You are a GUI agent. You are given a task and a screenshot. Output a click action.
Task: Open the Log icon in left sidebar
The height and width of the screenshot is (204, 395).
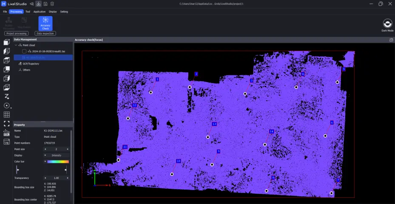[x=6, y=142]
